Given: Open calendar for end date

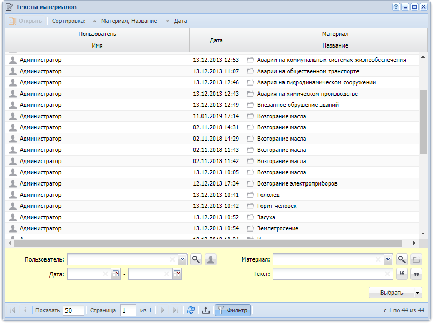Looking at the screenshot, I should pyautogui.click(x=177, y=274).
